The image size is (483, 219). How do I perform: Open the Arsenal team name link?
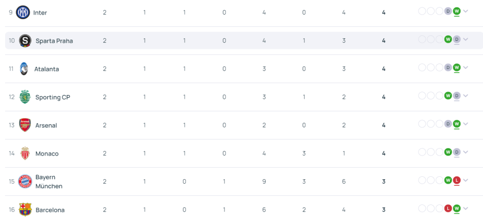[46, 125]
